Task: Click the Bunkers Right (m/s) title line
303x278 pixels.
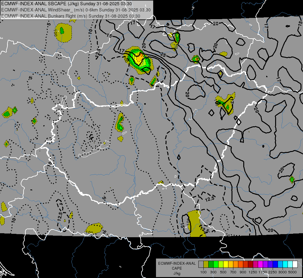Action: [x=71, y=16]
